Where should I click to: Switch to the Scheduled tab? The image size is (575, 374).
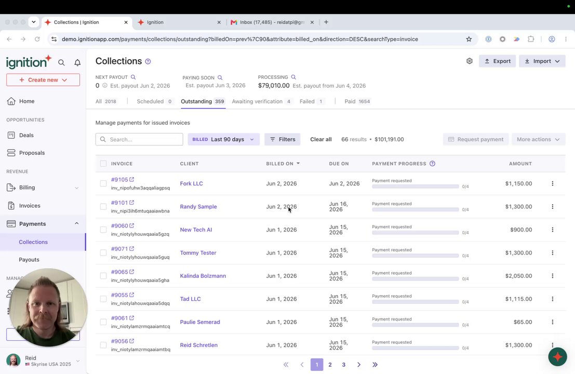point(154,102)
